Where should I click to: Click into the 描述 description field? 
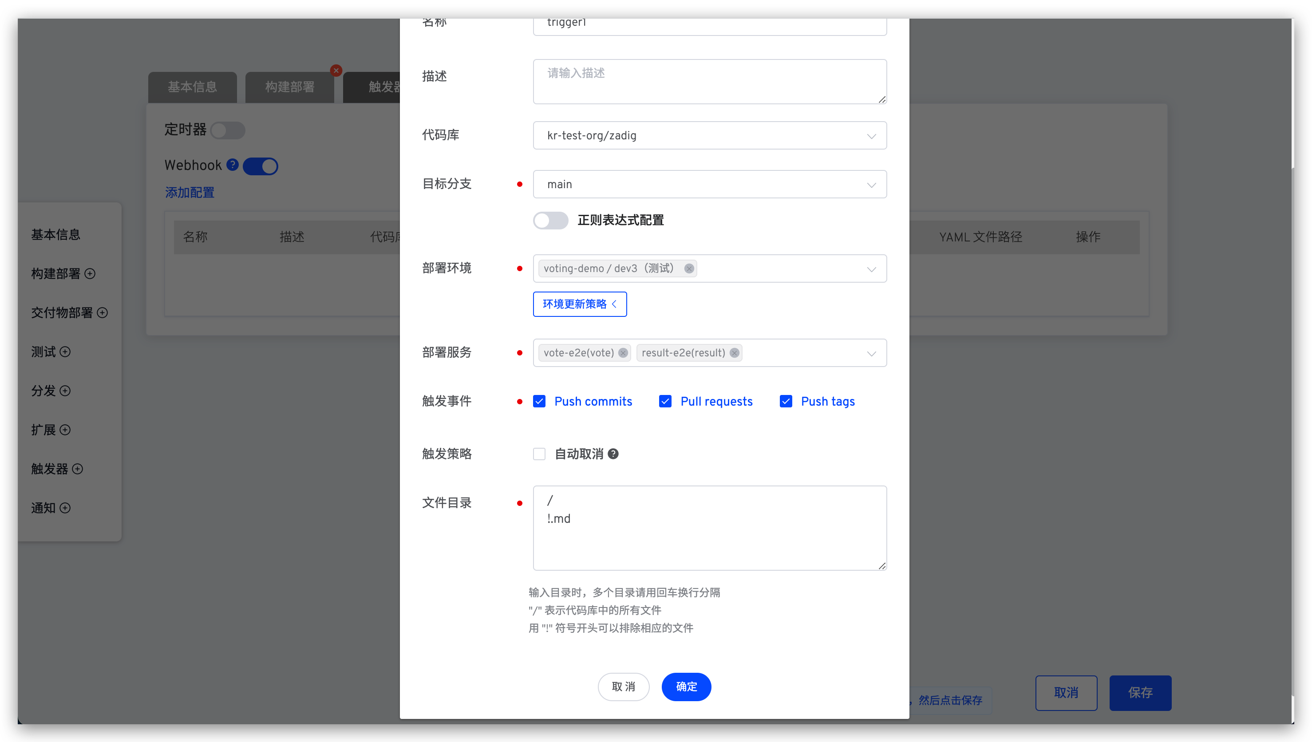coord(709,82)
